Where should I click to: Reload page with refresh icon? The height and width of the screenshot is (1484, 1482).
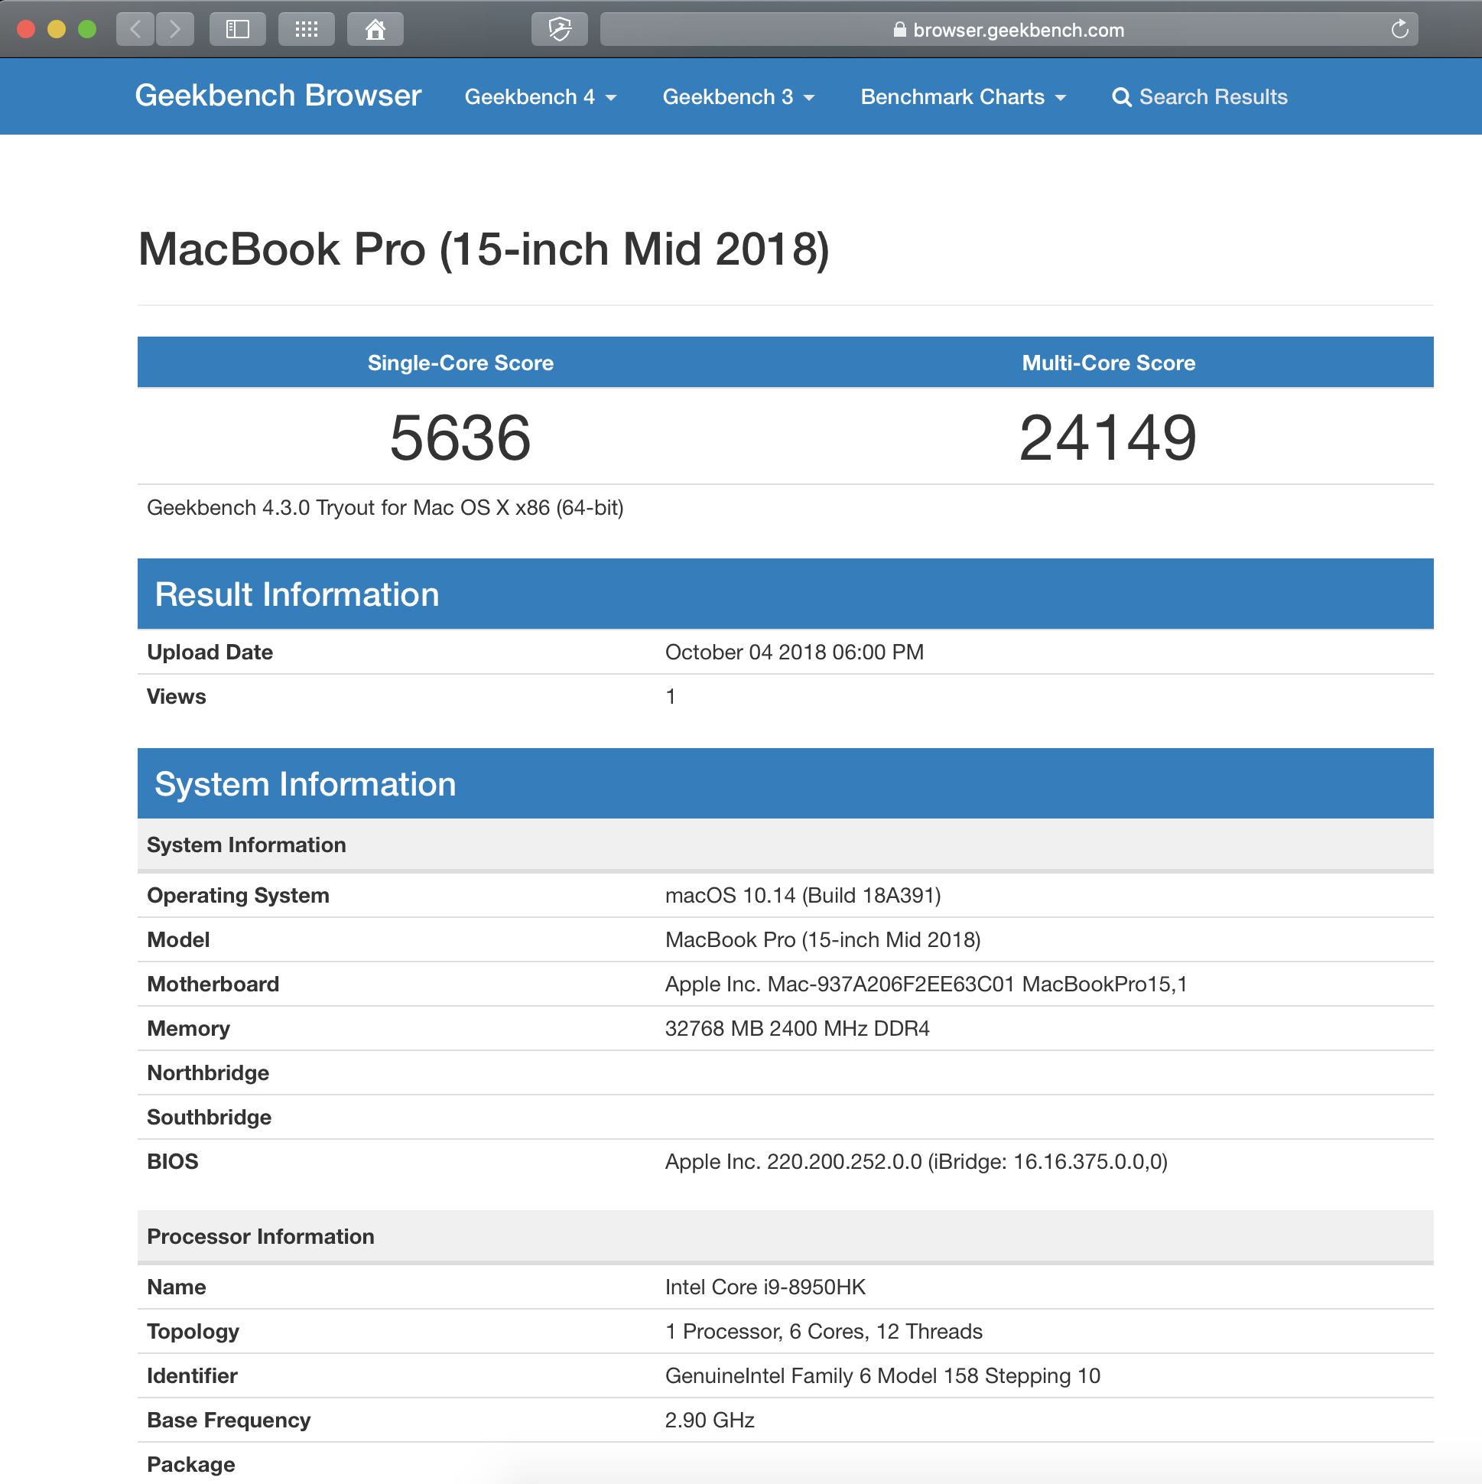pyautogui.click(x=1400, y=29)
